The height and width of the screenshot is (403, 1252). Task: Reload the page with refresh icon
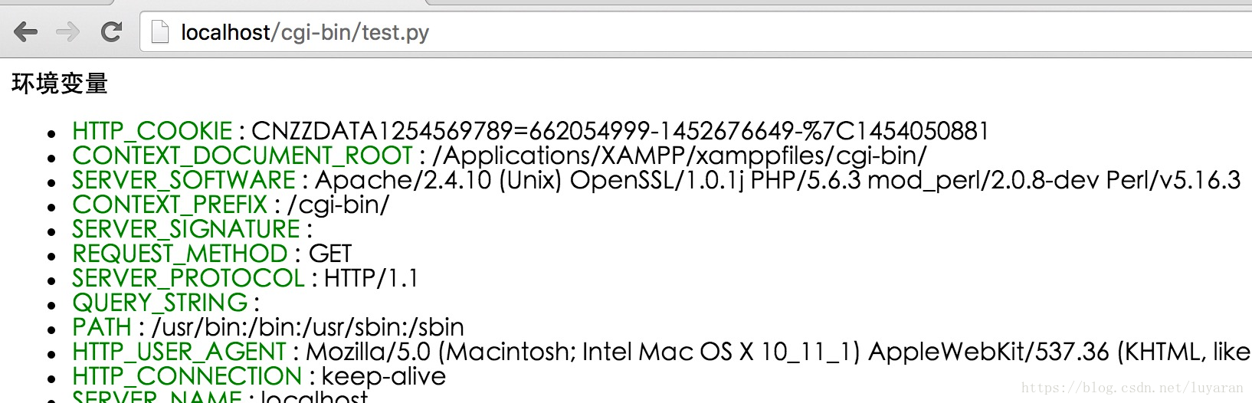click(x=112, y=31)
